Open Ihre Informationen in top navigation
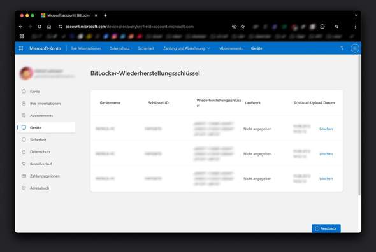 coord(86,48)
